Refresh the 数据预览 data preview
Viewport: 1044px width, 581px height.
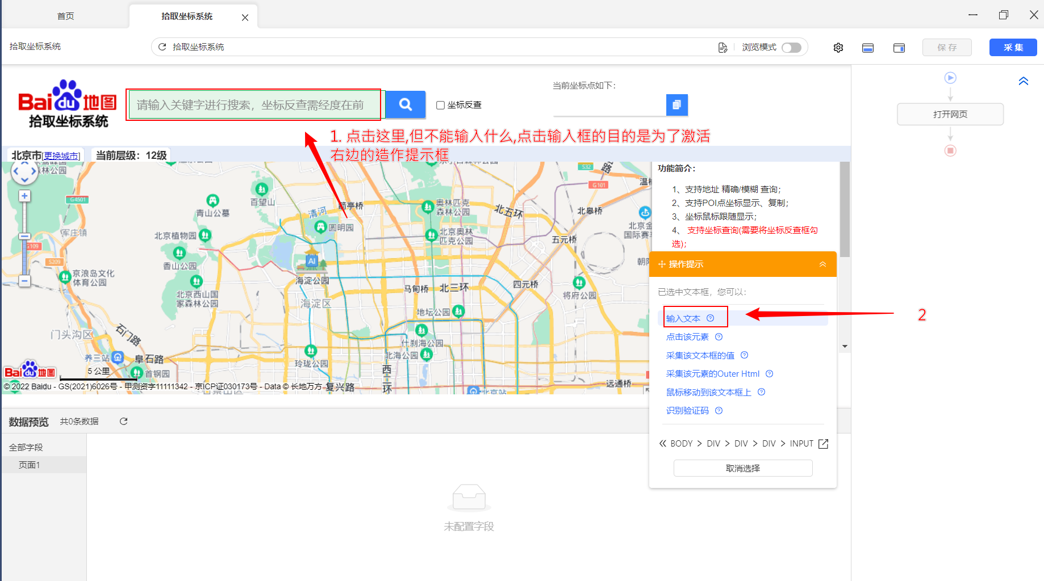tap(124, 421)
